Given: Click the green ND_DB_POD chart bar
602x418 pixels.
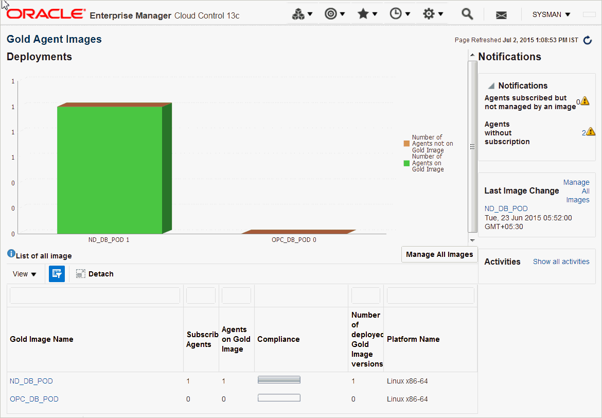Looking at the screenshot, I should point(110,170).
